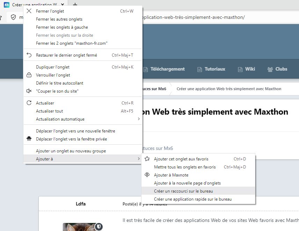
Task: Click the close X icon beside Fermer l'onglet
Action: coord(29,11)
